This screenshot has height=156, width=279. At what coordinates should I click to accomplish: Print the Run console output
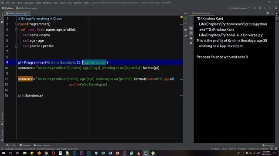pos(191,38)
